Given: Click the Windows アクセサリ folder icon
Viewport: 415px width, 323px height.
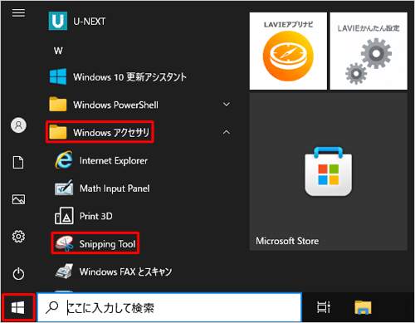Looking at the screenshot, I should click(58, 132).
